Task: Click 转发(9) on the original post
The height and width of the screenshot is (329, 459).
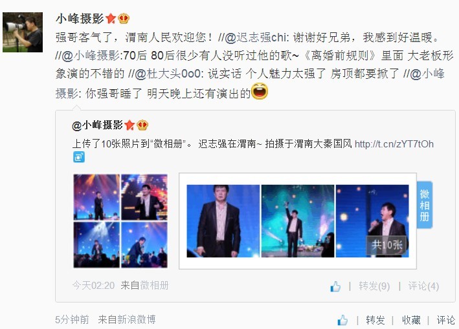Action: tap(374, 286)
